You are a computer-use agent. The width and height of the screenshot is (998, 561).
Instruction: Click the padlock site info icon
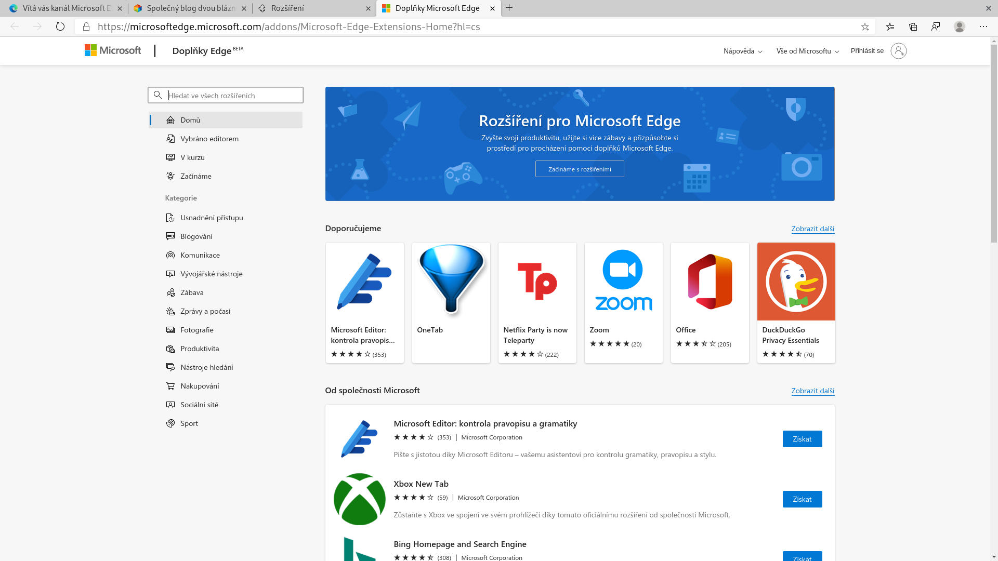coord(86,26)
